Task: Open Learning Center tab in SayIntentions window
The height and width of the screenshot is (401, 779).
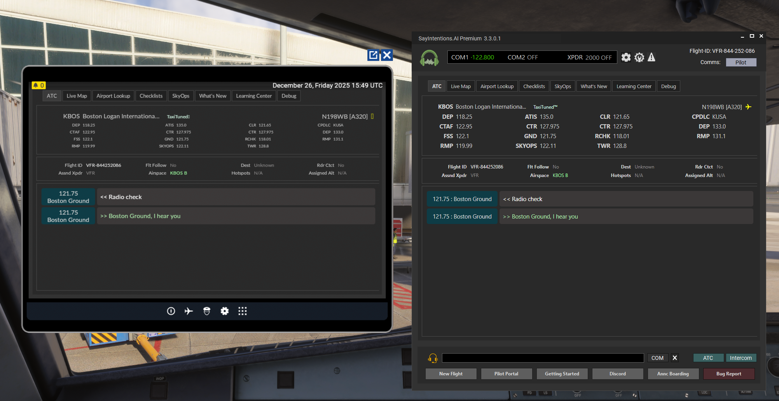Action: pos(634,86)
